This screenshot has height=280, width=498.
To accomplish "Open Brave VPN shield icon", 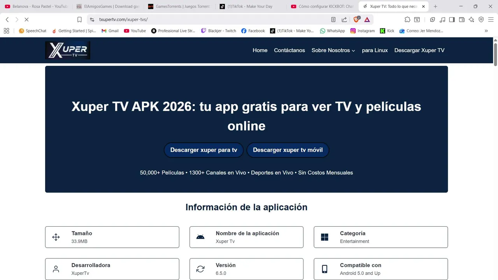I will [481, 19].
